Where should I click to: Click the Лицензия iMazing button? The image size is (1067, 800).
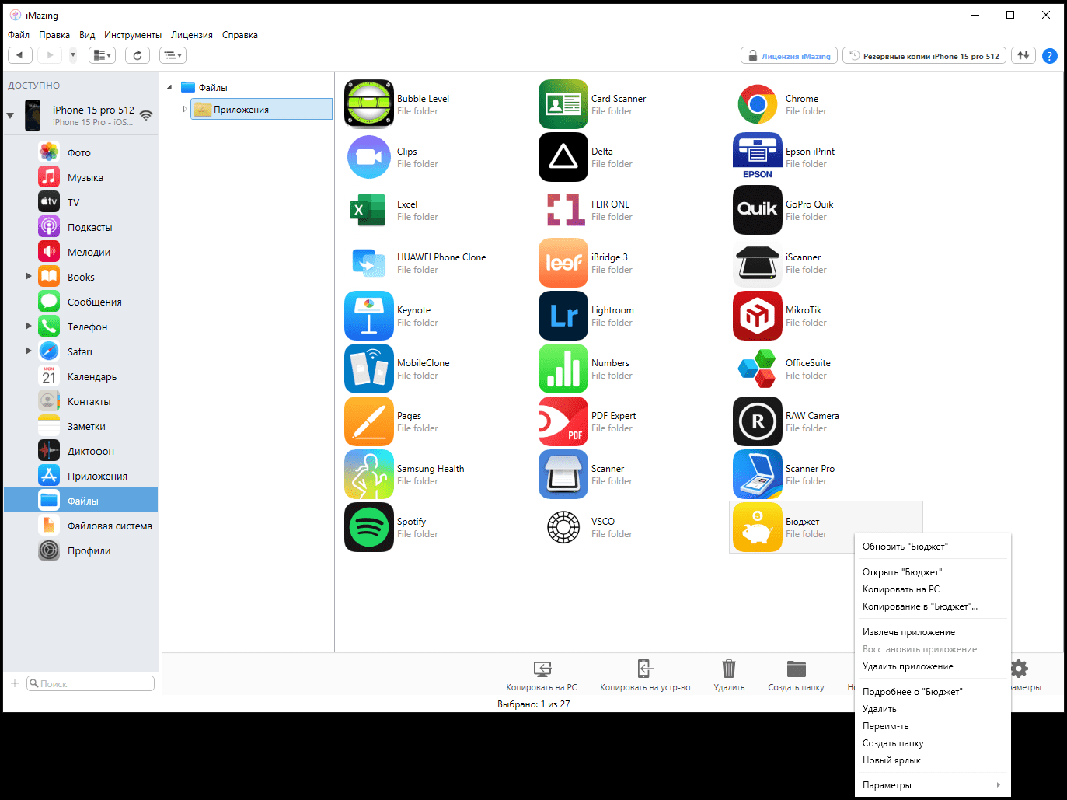tap(789, 56)
